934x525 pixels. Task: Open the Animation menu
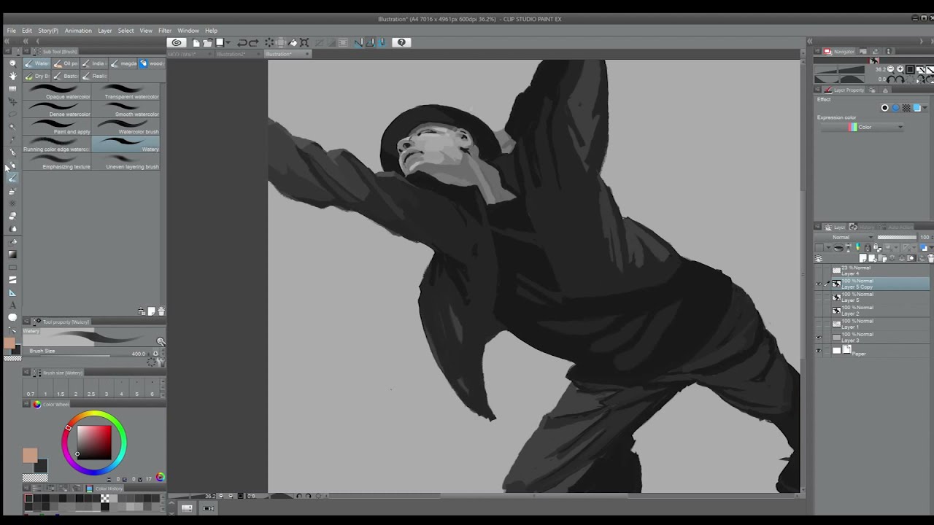pos(78,31)
